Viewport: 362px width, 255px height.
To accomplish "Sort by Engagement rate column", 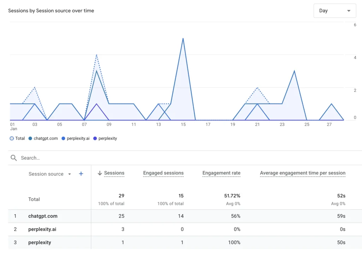I will (x=221, y=173).
